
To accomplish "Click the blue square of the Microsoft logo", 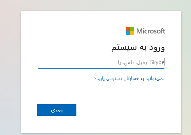I will point(128,33).
